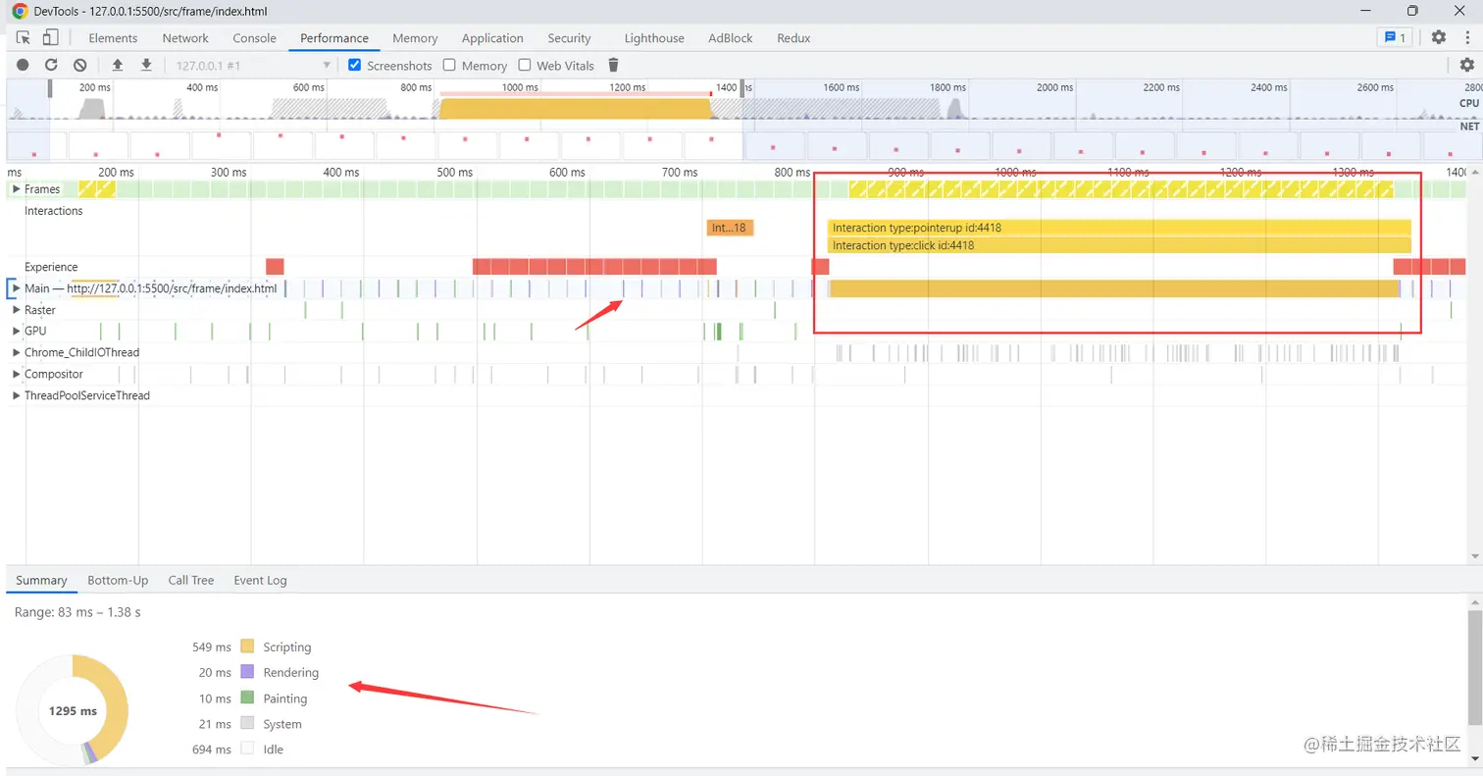Expand the Frames track
The image size is (1483, 776).
[16, 188]
